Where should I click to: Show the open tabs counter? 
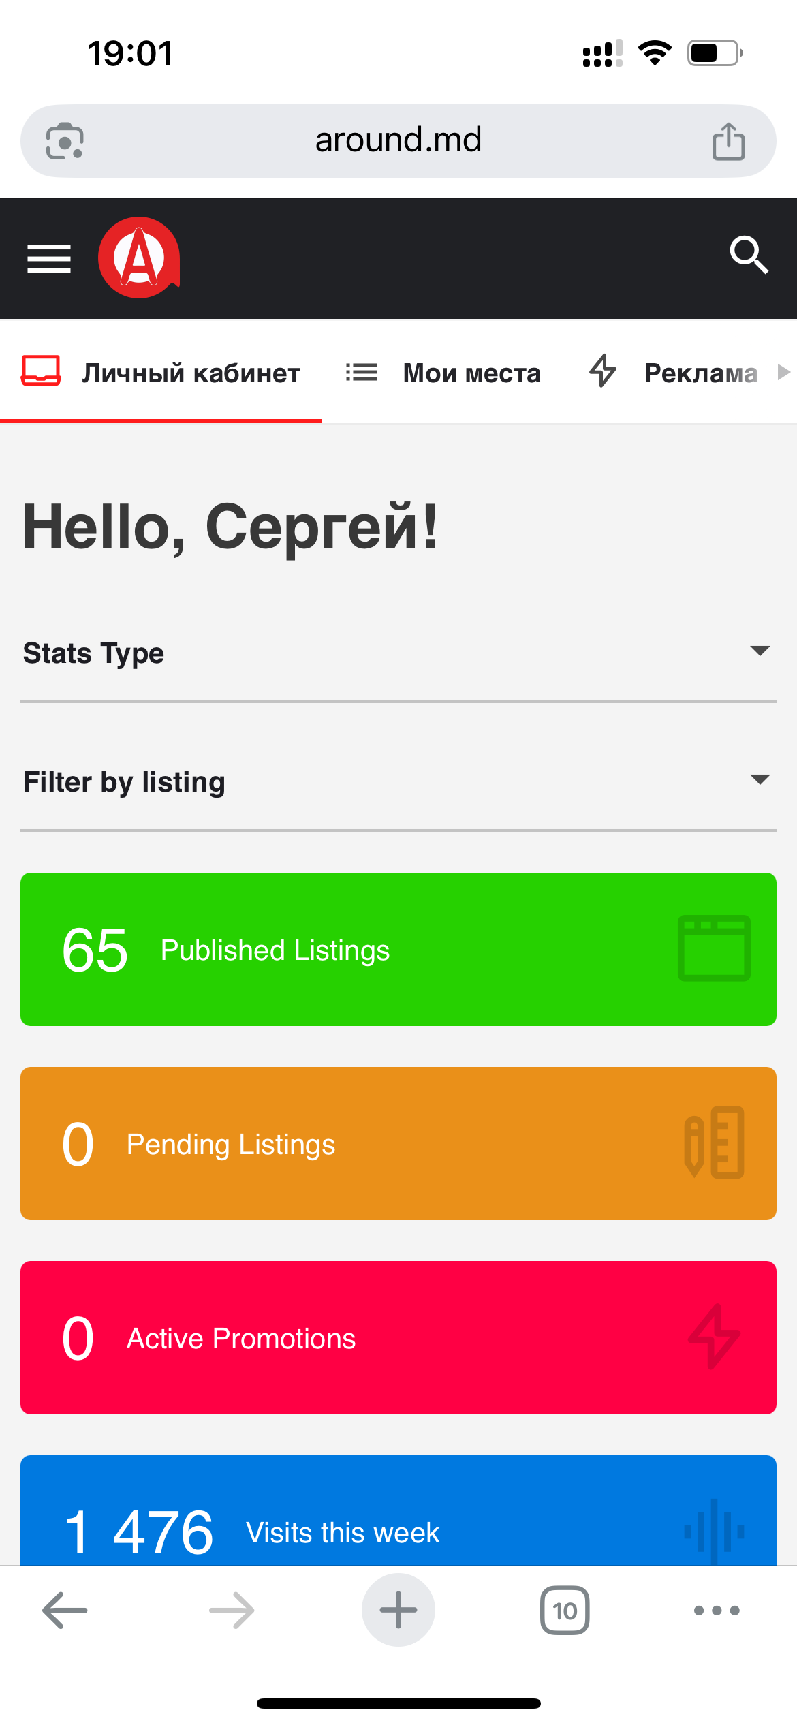pos(565,1611)
